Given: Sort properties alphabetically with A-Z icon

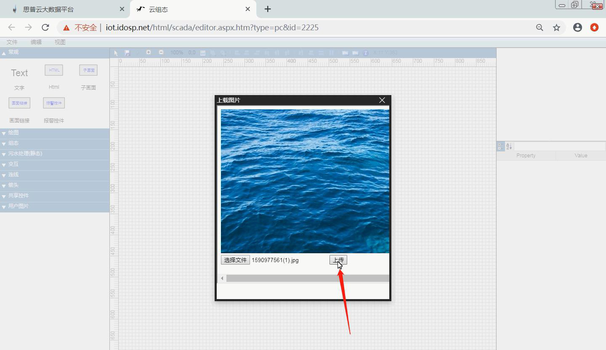Looking at the screenshot, I should pyautogui.click(x=509, y=146).
